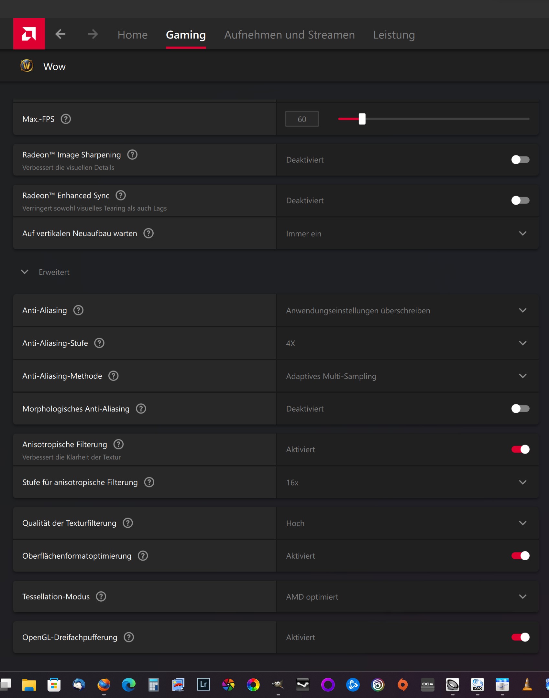Screen dimensions: 549x698
Task: Click the Wow game profile title
Action: (54, 66)
